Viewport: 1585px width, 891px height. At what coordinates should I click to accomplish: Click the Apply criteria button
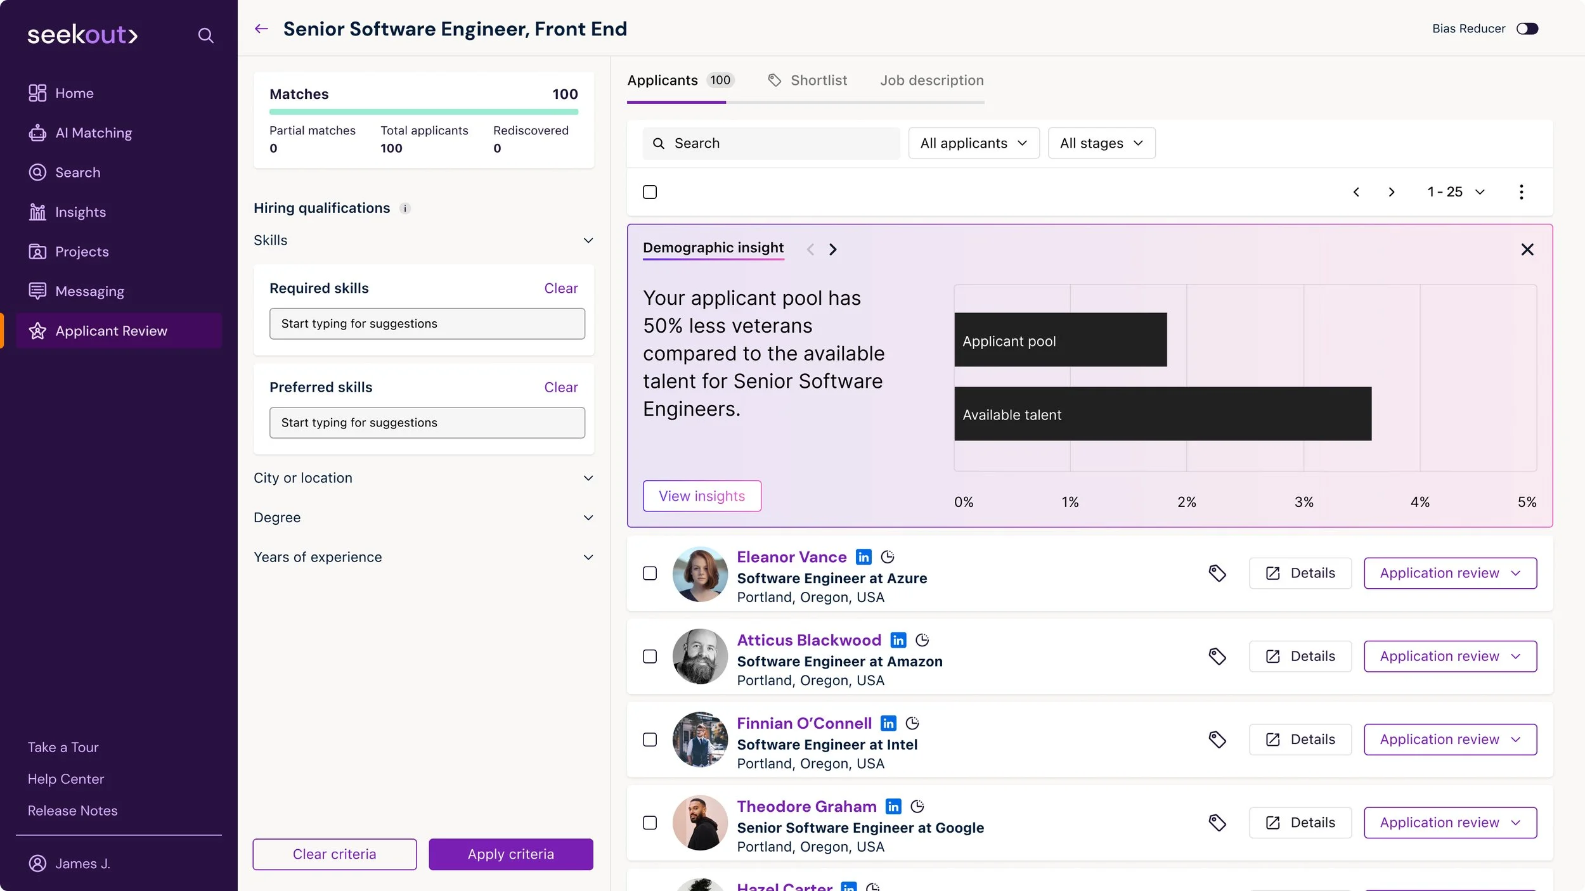click(510, 854)
